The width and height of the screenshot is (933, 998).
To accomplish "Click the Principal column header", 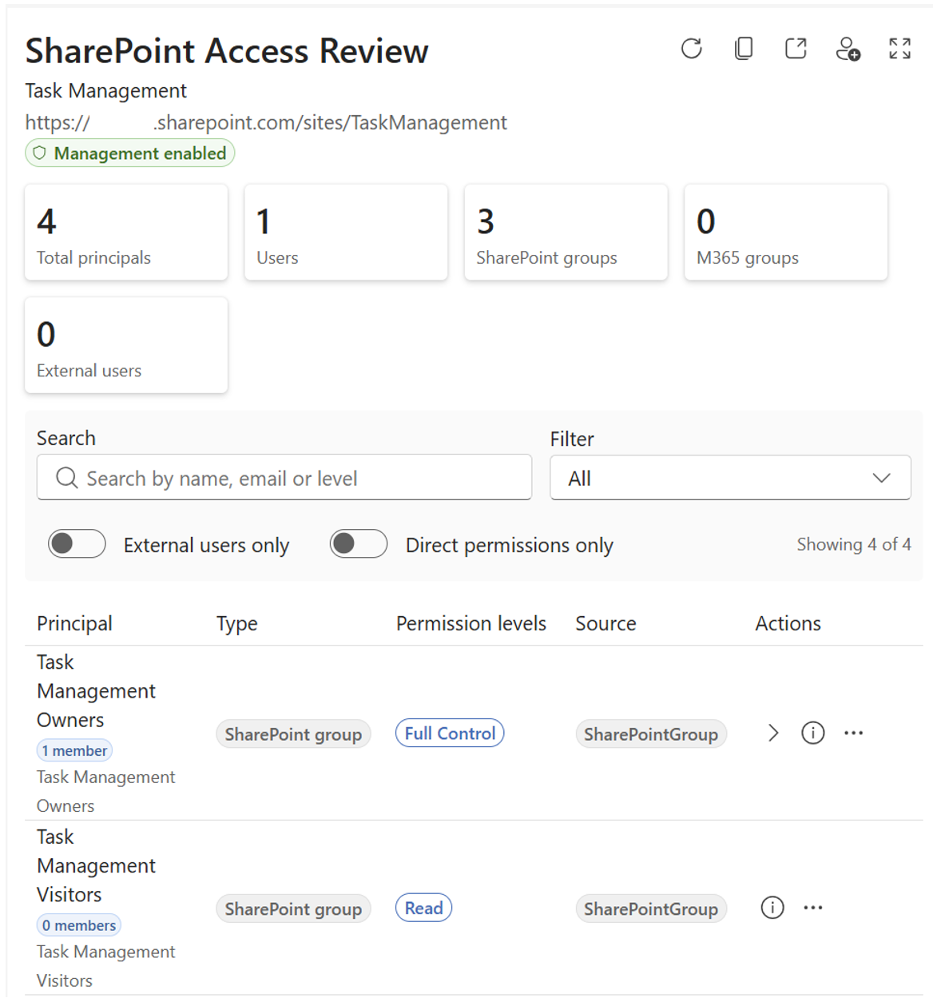I will (x=74, y=623).
